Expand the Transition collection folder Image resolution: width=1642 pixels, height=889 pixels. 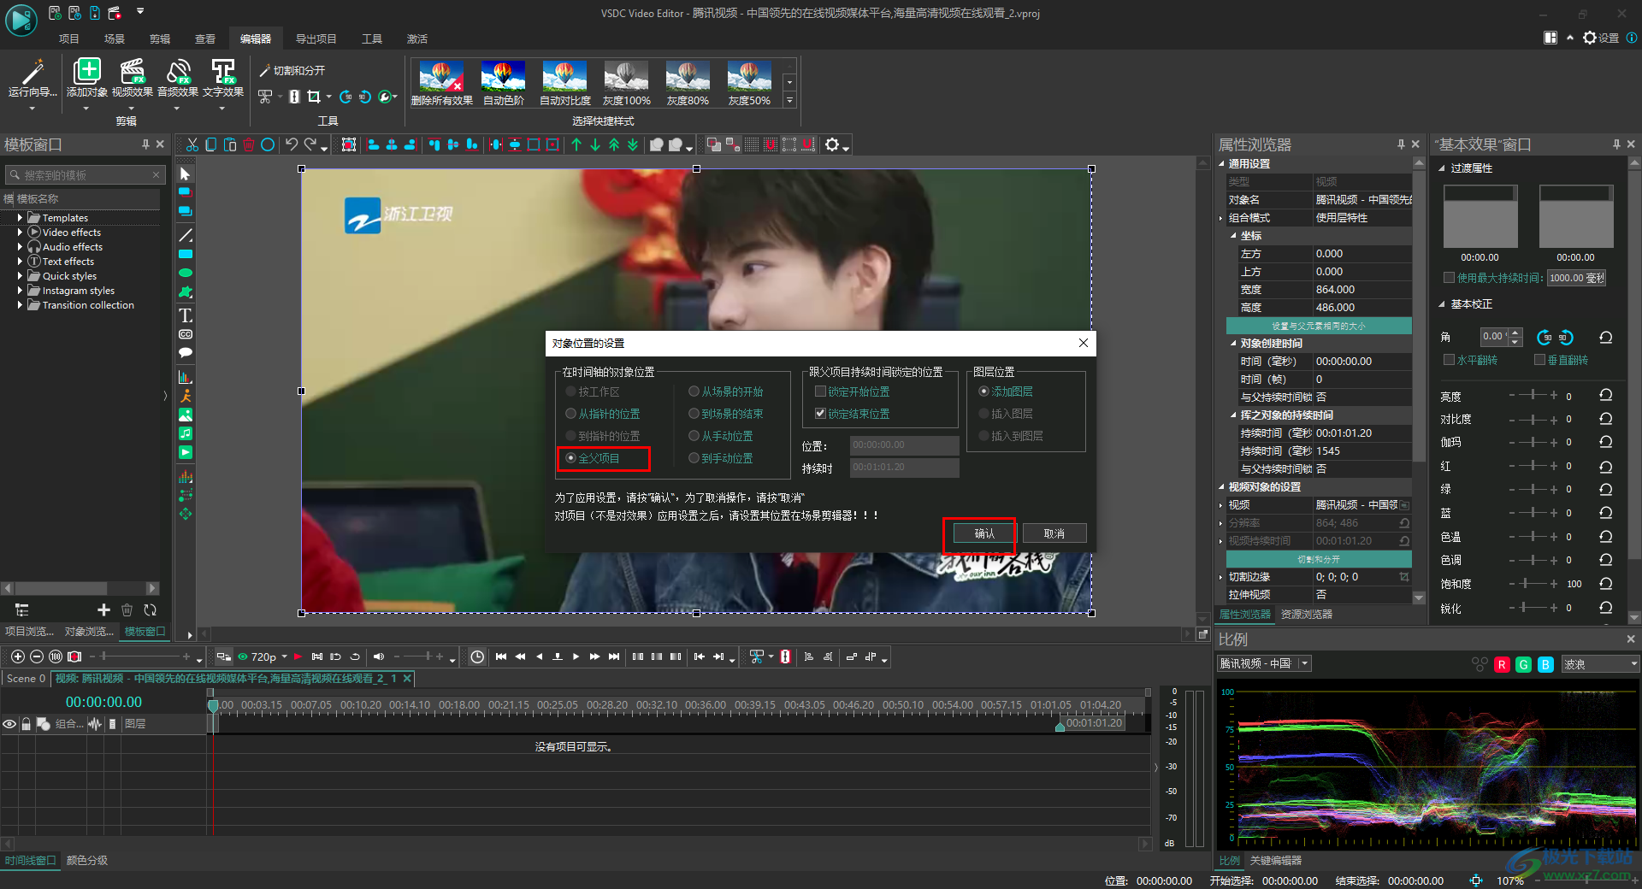(20, 305)
